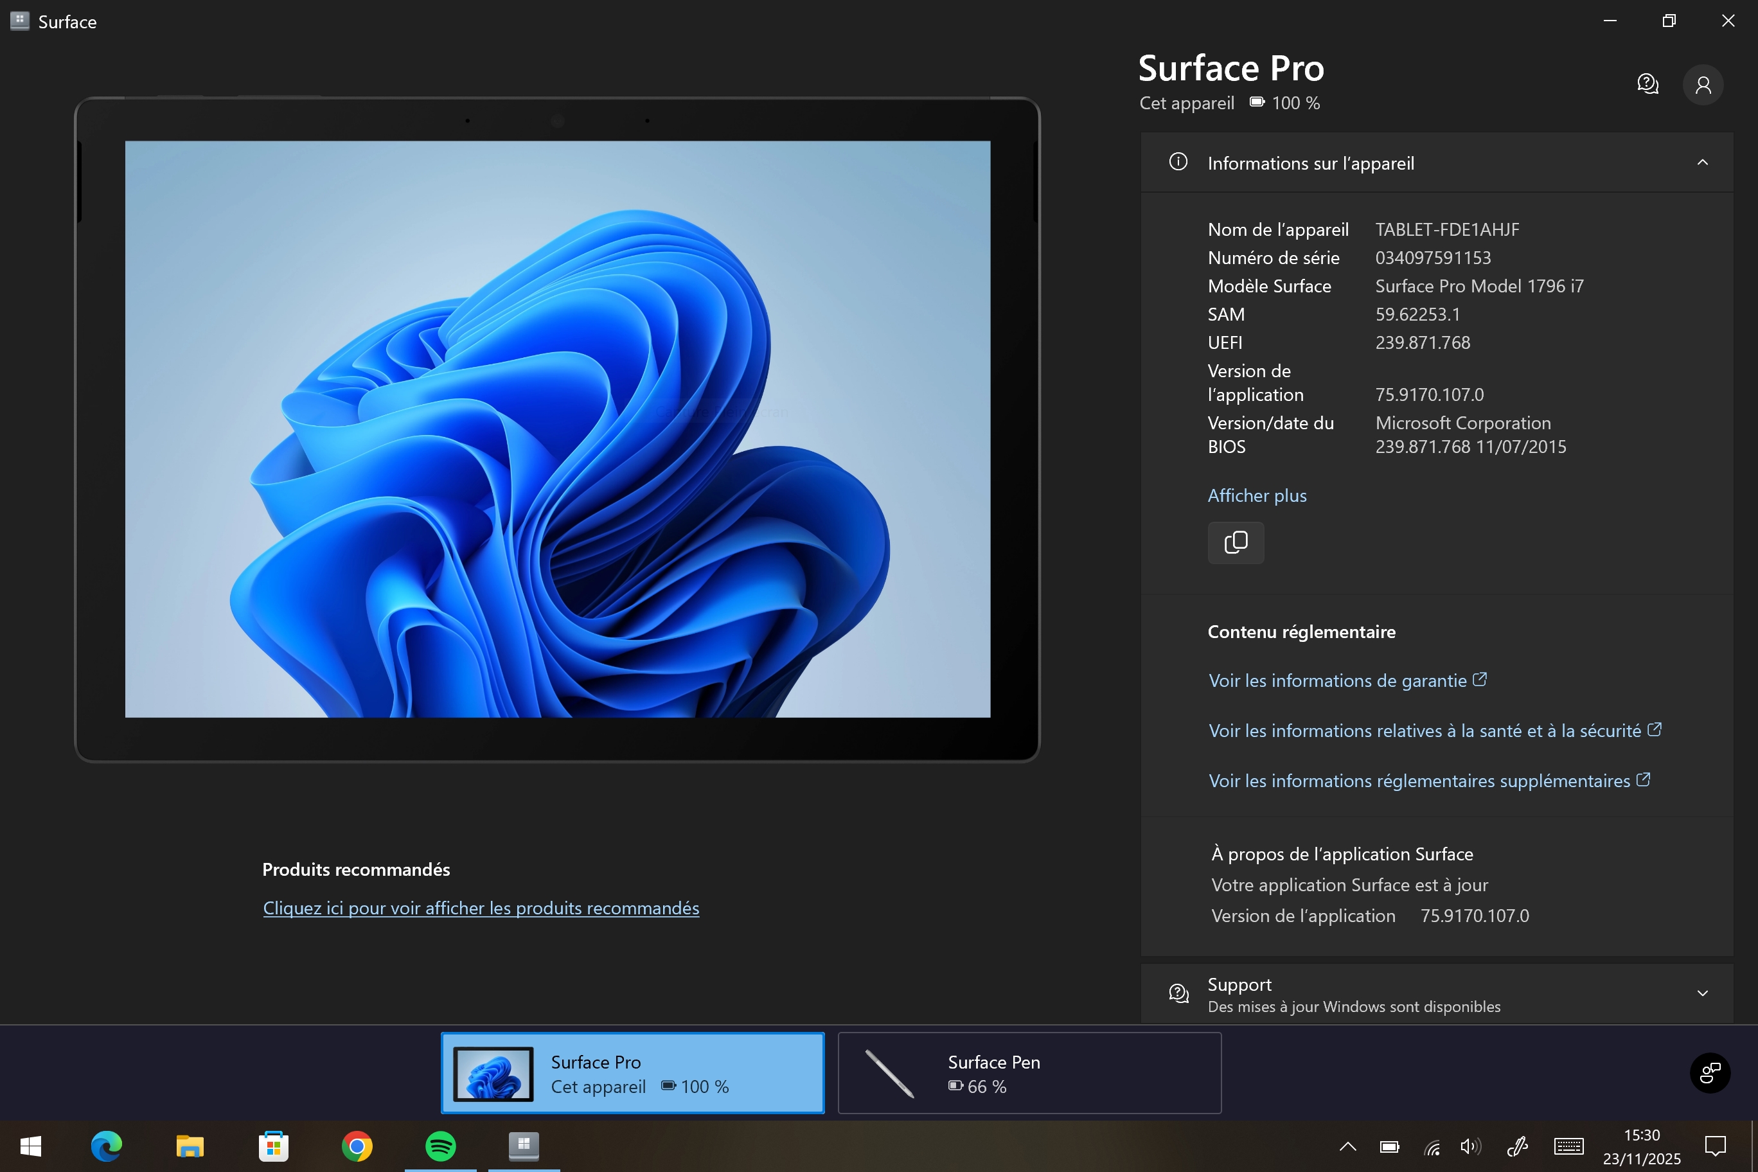Expand the Support section

1702,993
